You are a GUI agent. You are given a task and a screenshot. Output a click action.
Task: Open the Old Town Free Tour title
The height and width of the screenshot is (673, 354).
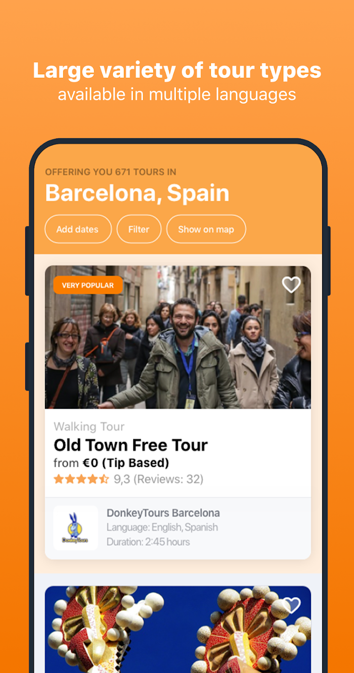[x=130, y=445]
